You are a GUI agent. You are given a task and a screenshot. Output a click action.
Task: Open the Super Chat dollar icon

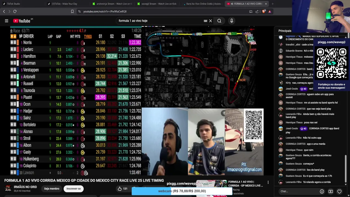pyautogui.click(x=331, y=191)
